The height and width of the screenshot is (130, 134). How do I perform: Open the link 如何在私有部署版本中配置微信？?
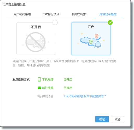[x=85, y=96]
